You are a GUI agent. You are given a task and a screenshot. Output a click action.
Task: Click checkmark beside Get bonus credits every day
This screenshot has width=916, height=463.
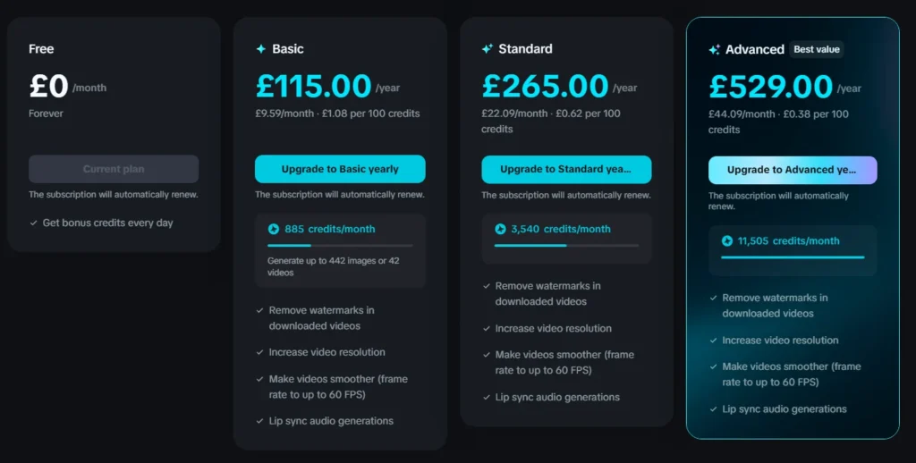[x=33, y=223]
